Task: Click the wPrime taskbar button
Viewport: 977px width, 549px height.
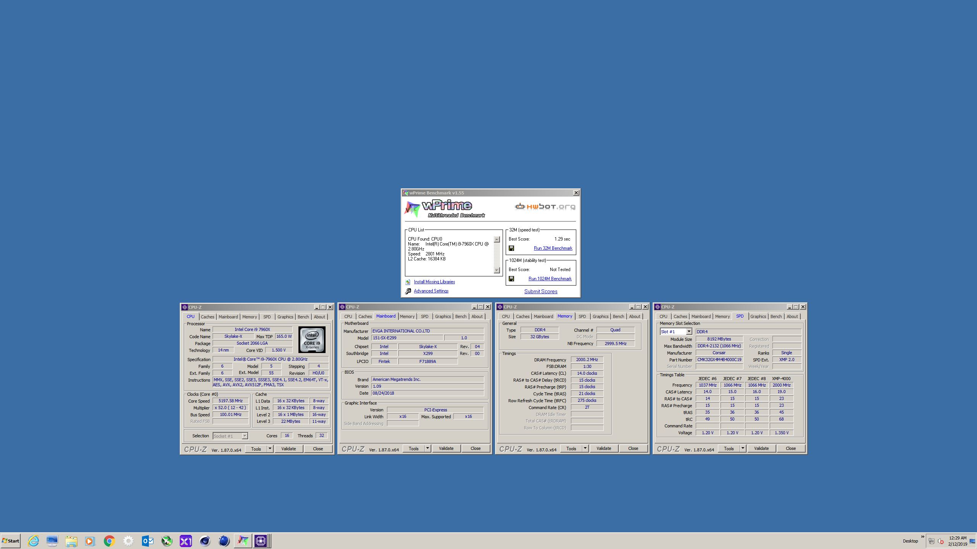Action: pyautogui.click(x=243, y=541)
